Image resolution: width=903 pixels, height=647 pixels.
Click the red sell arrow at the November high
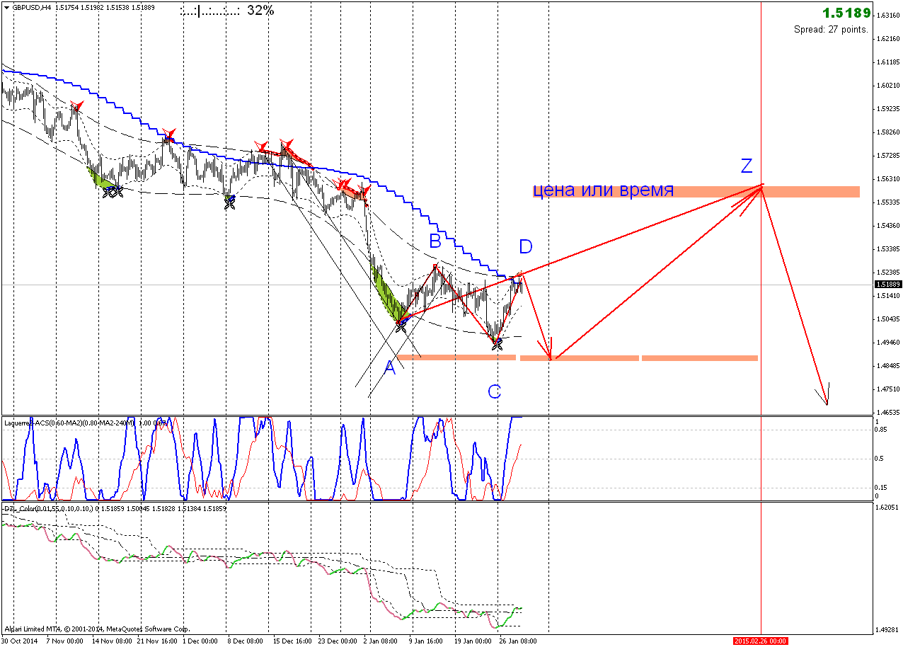click(76, 107)
